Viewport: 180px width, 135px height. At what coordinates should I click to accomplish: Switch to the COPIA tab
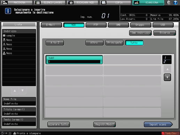coord(116,2)
